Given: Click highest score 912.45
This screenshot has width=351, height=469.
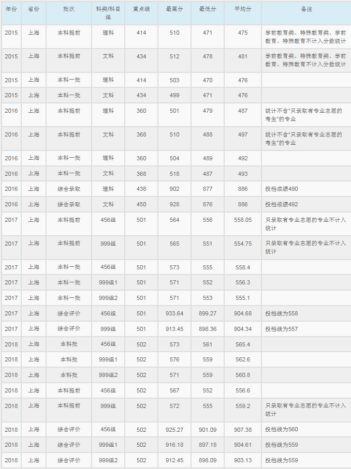Looking at the screenshot, I should click(174, 461).
